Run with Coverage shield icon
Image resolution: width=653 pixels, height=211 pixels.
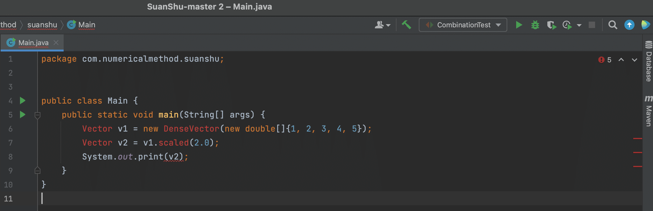pos(551,25)
